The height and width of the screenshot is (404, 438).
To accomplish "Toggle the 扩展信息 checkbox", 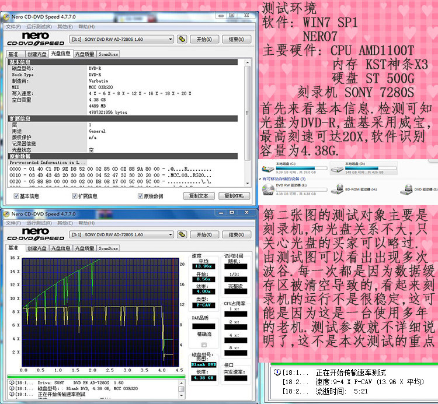I will [74, 196].
